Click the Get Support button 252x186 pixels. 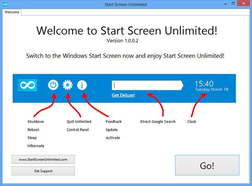pyautogui.click(x=43, y=171)
